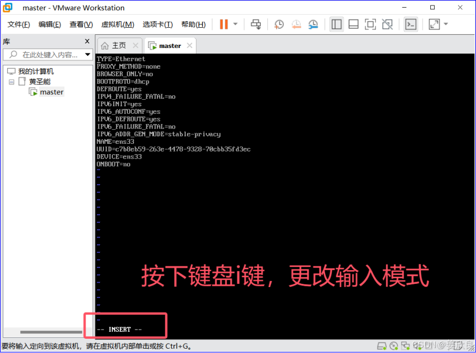
Task: Close the VMware Workstation window
Action: click(460, 8)
